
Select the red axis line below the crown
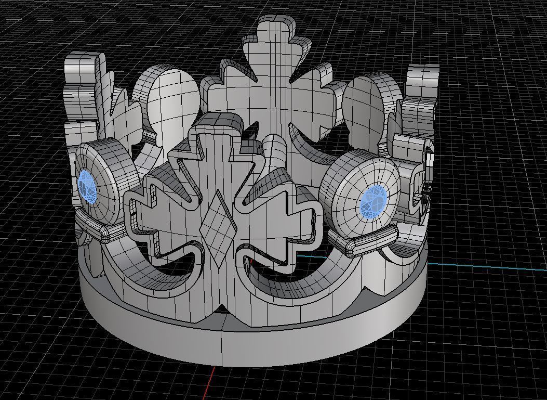click(x=209, y=383)
